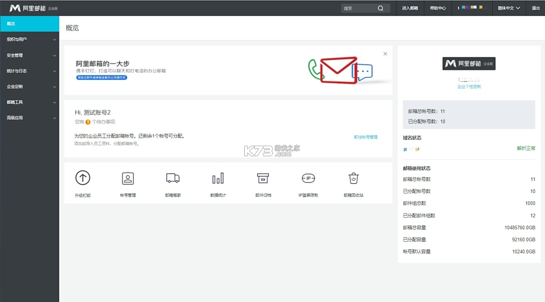Image resolution: width=545 pixels, height=302 pixels.
Task: Open 帐号管理 account management icon
Action: pyautogui.click(x=128, y=178)
